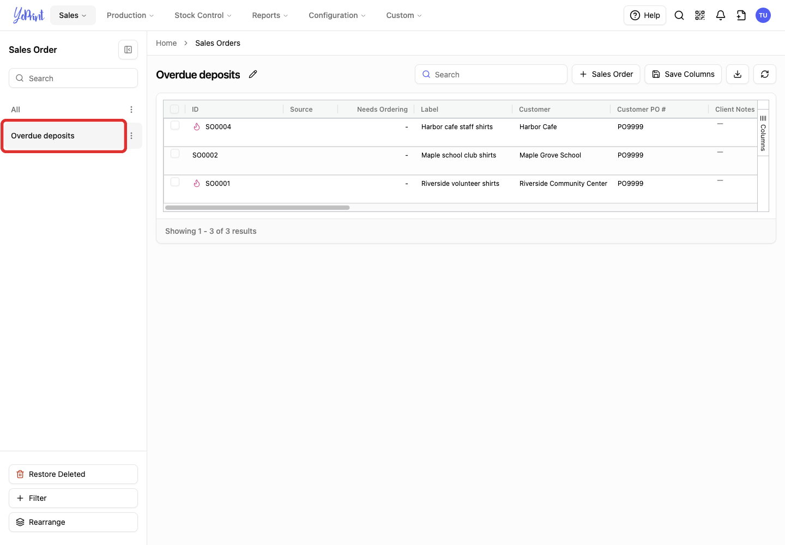Click the Rearrange button

[73, 522]
